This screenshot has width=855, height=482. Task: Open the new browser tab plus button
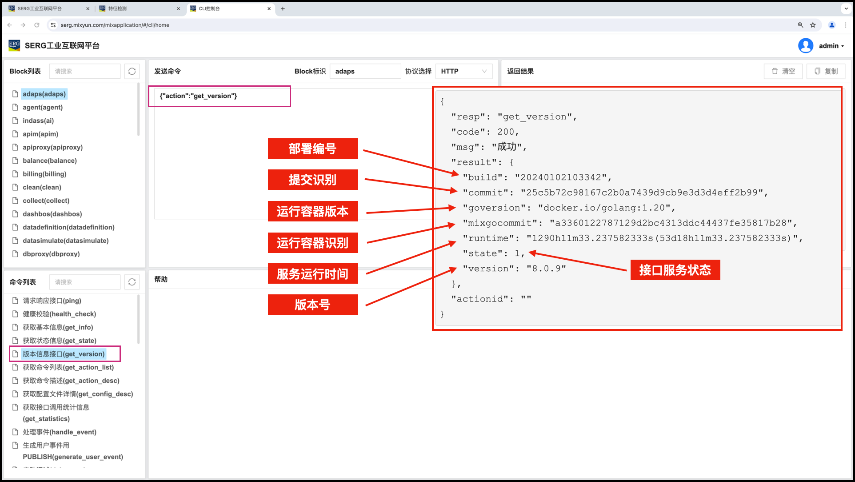click(283, 8)
